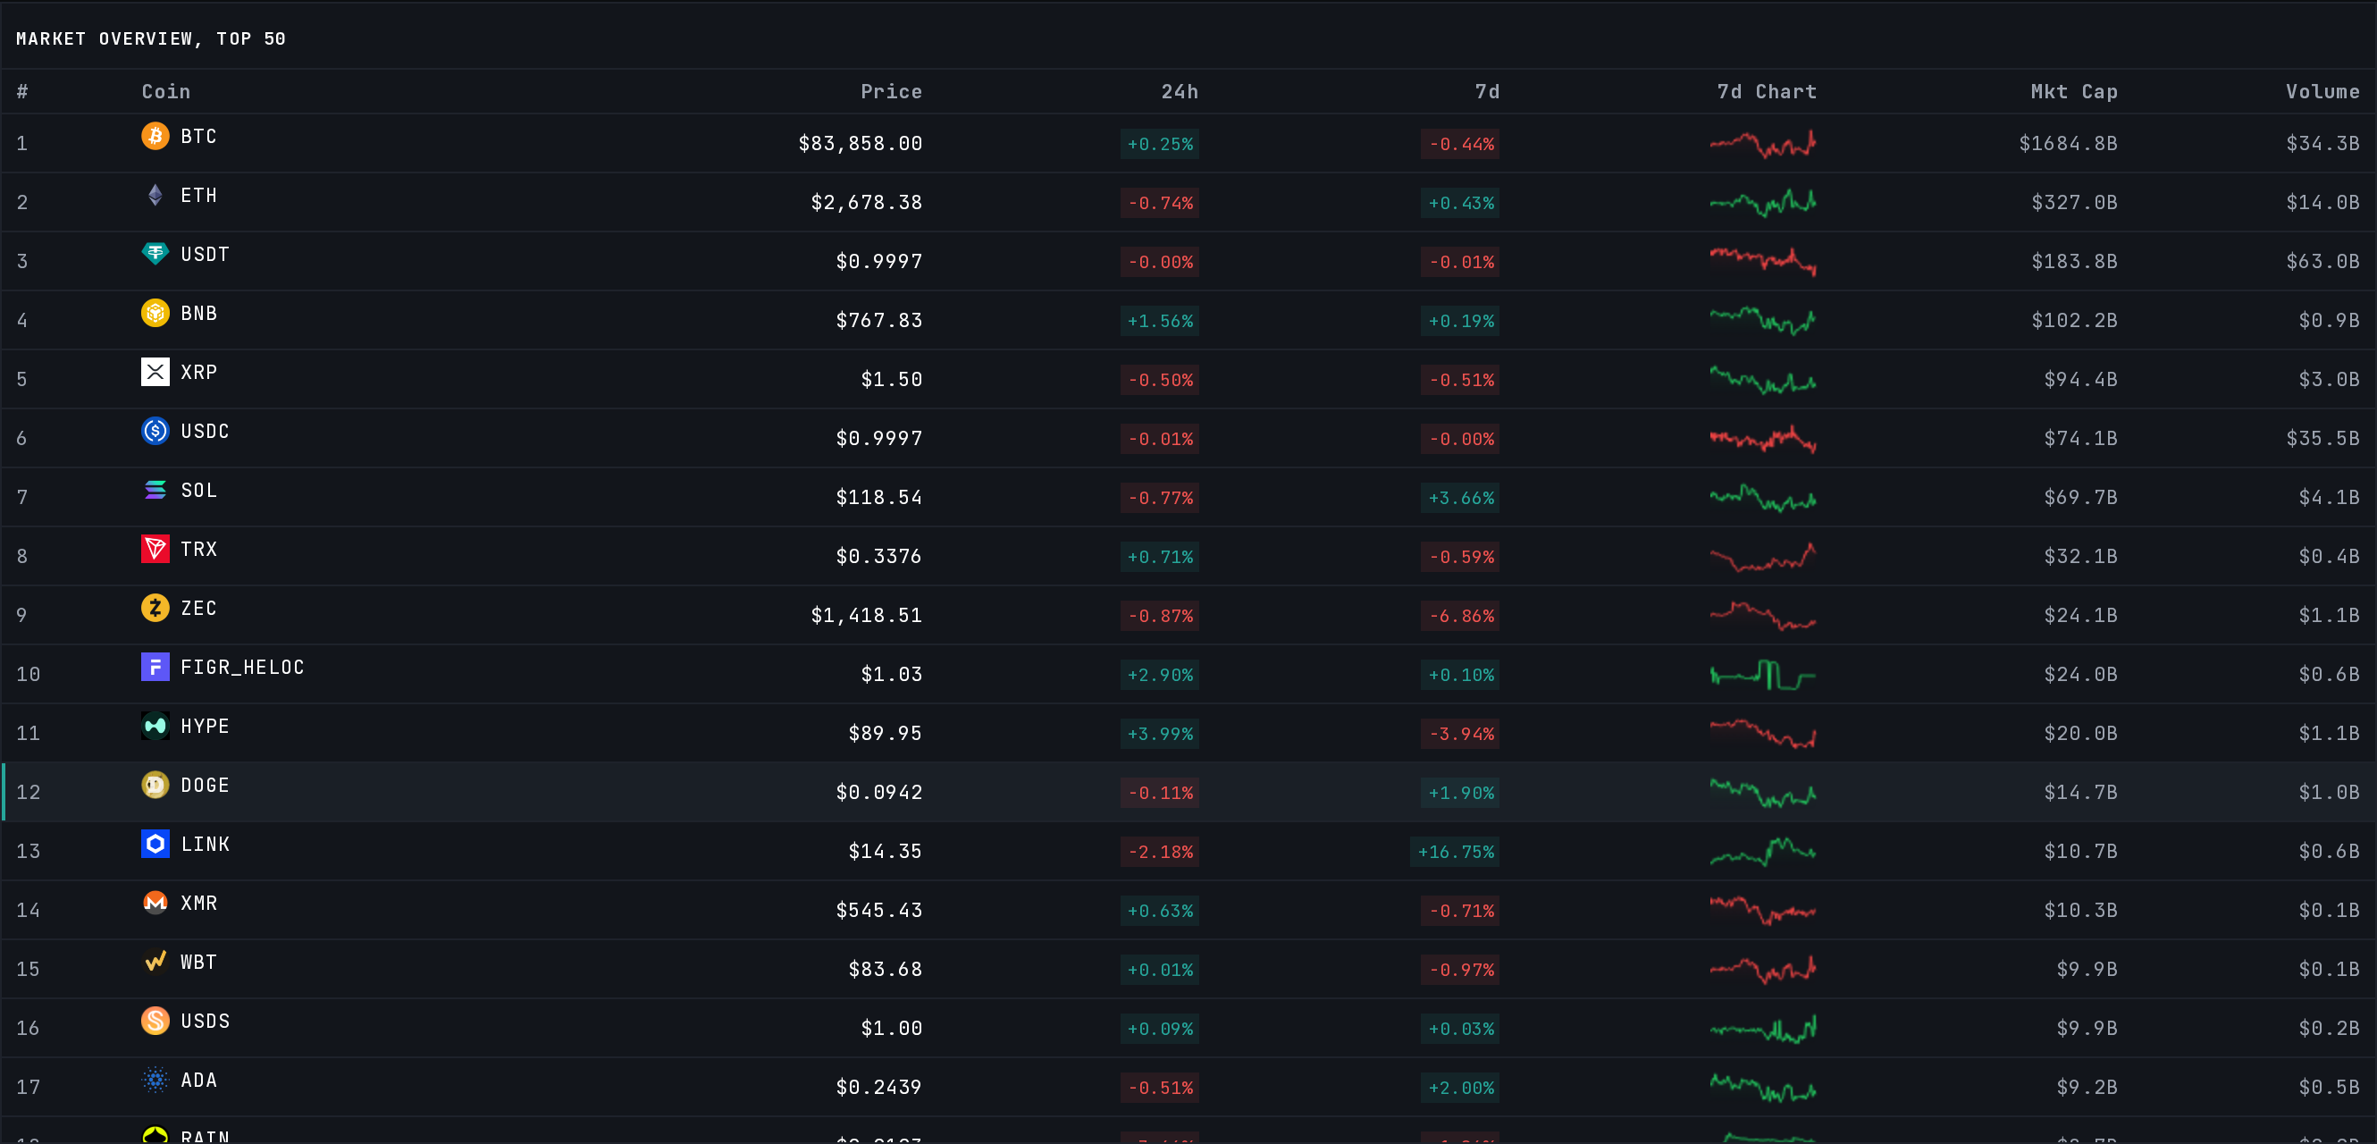
Task: Click the XRP logo icon
Action: (155, 372)
